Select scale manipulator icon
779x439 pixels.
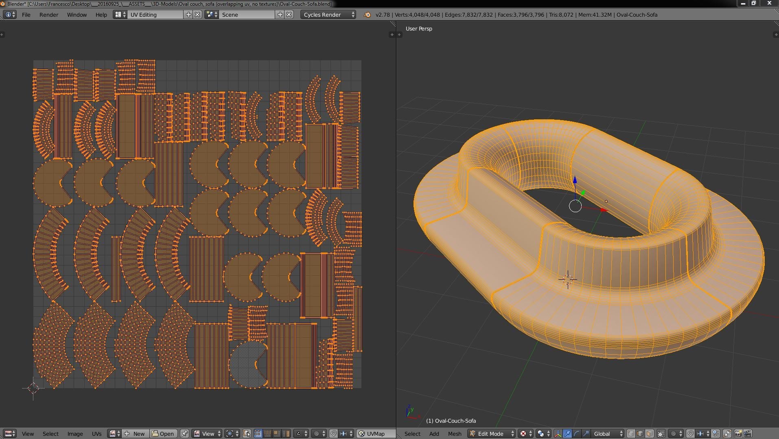point(586,434)
